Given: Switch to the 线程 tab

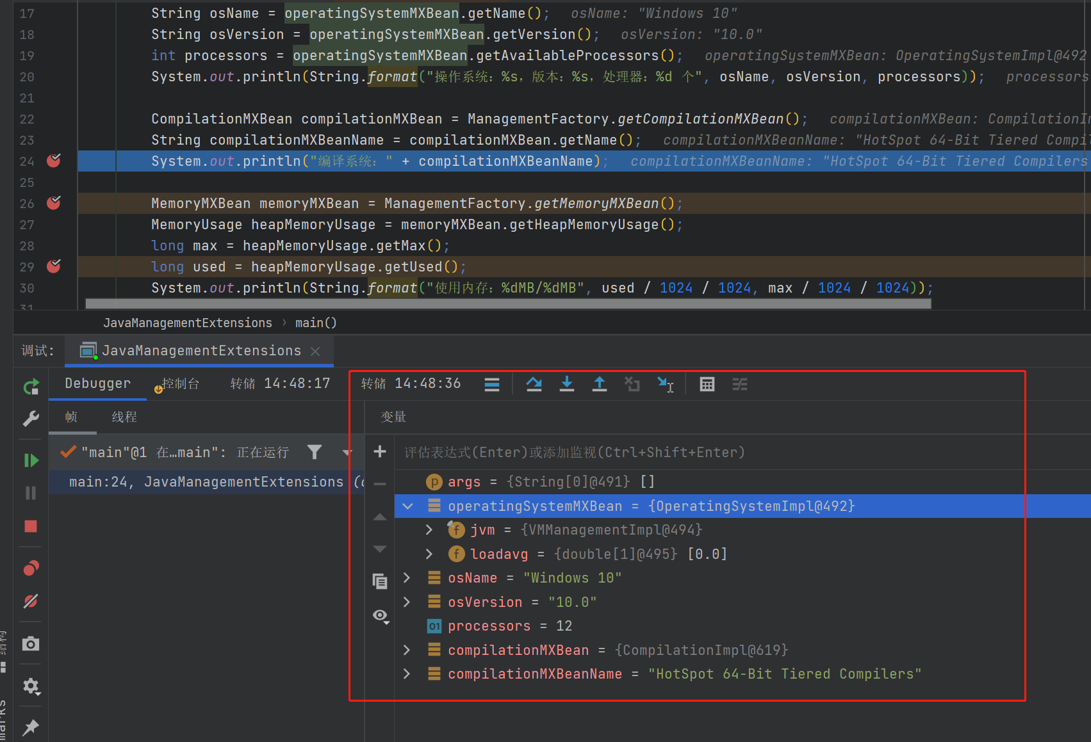Looking at the screenshot, I should pyautogui.click(x=124, y=417).
